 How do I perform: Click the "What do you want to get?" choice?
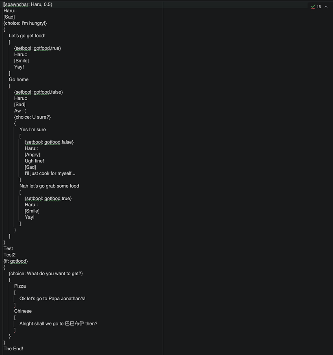pos(46,274)
